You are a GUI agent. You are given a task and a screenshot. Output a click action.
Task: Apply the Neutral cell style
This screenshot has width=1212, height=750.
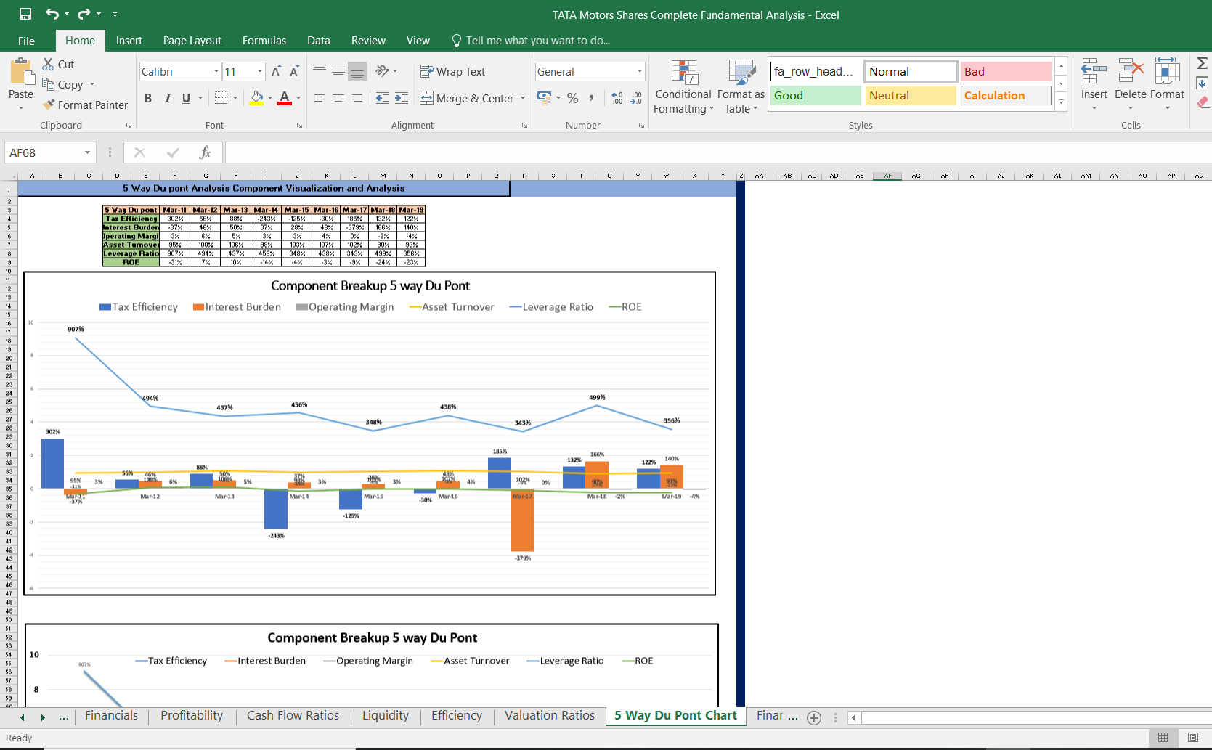911,96
